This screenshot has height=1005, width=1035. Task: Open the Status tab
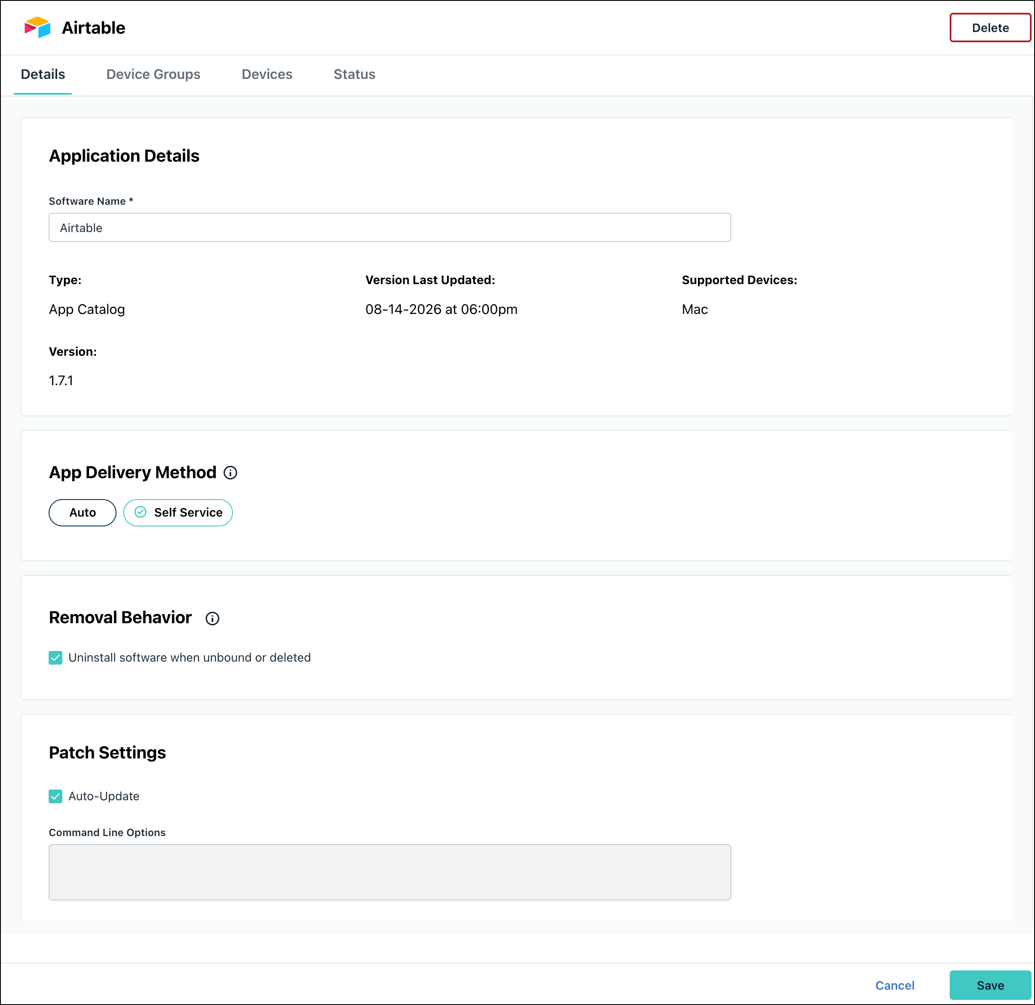pyautogui.click(x=355, y=75)
